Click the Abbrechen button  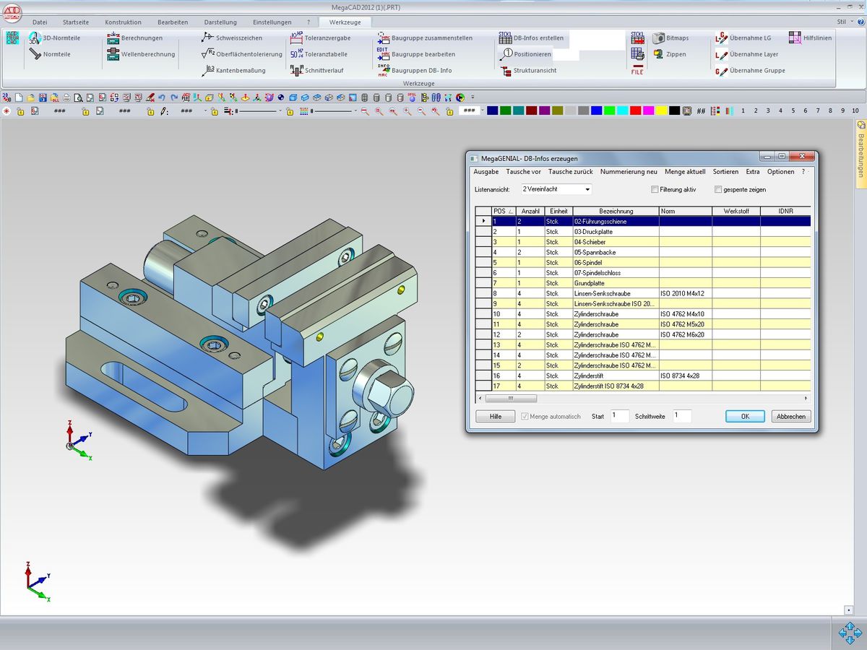point(791,417)
